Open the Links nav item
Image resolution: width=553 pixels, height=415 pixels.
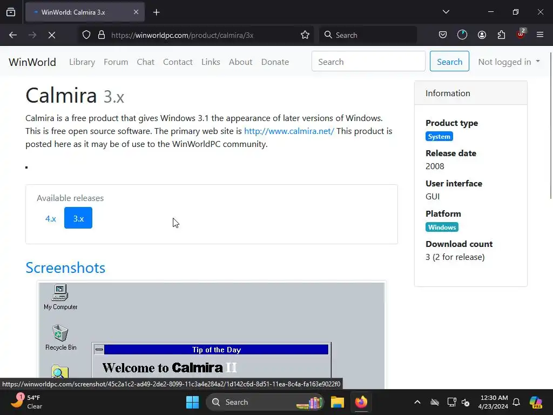click(x=211, y=62)
